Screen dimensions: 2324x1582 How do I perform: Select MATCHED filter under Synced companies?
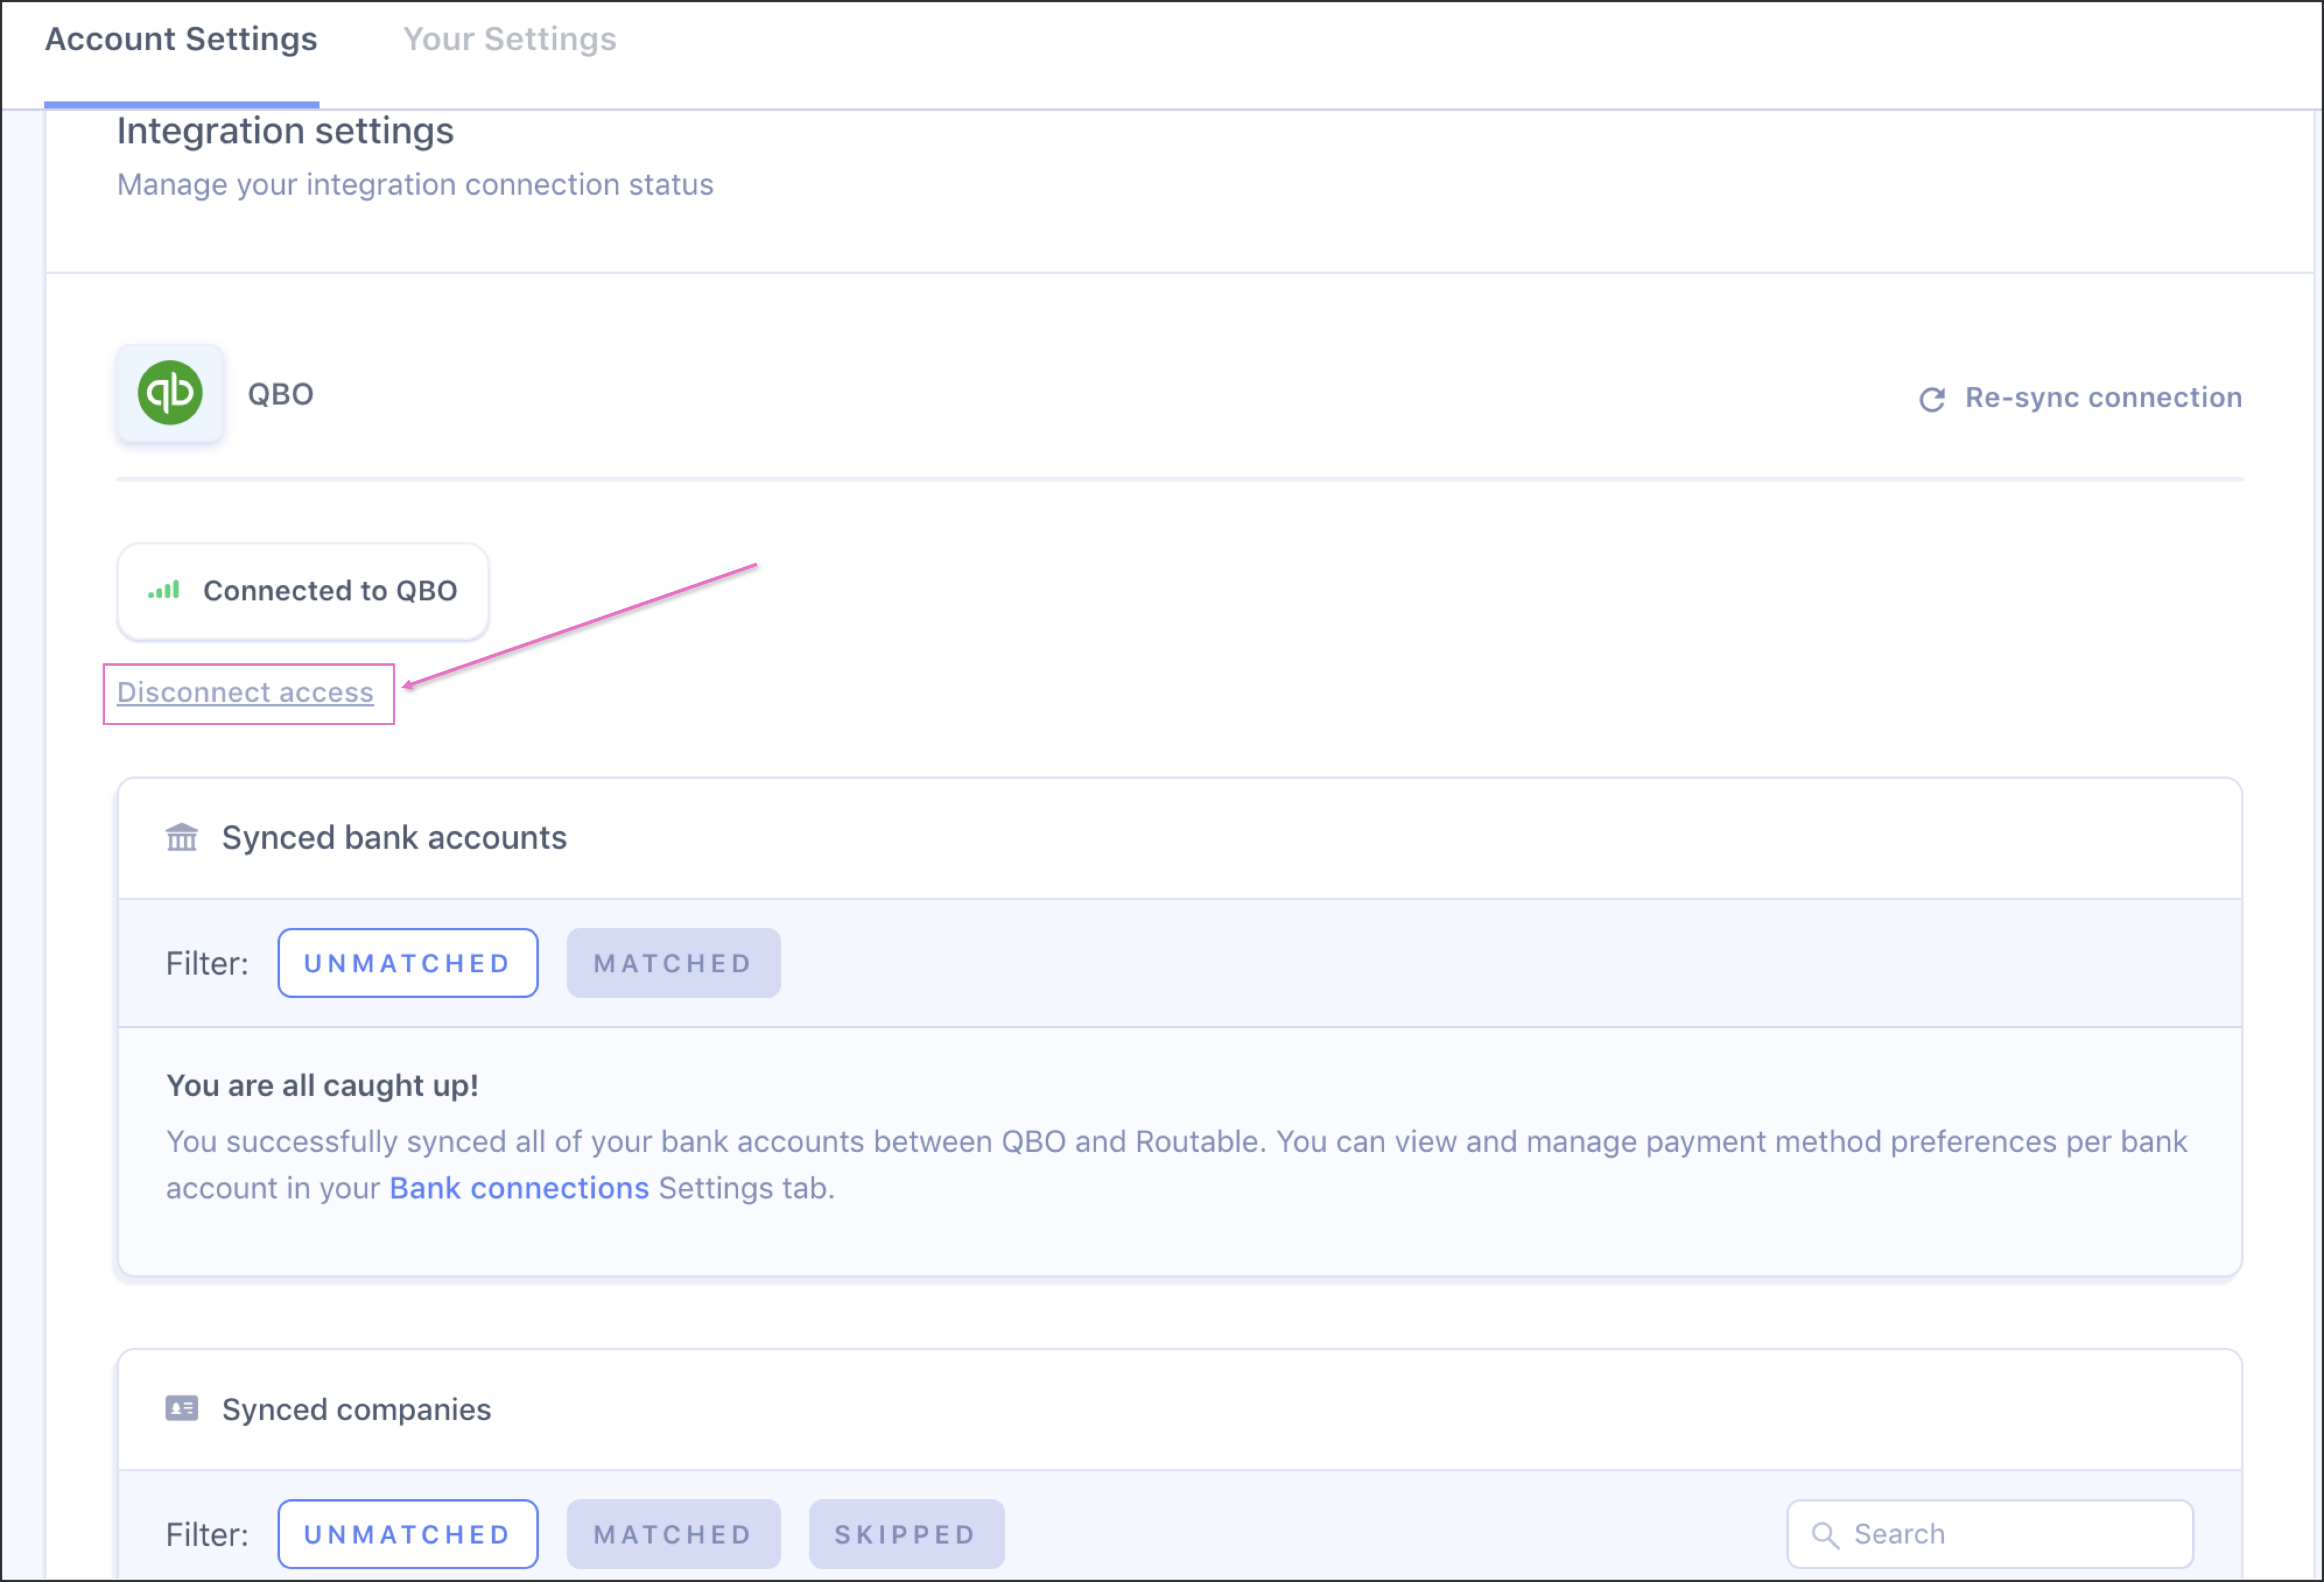pos(673,1534)
